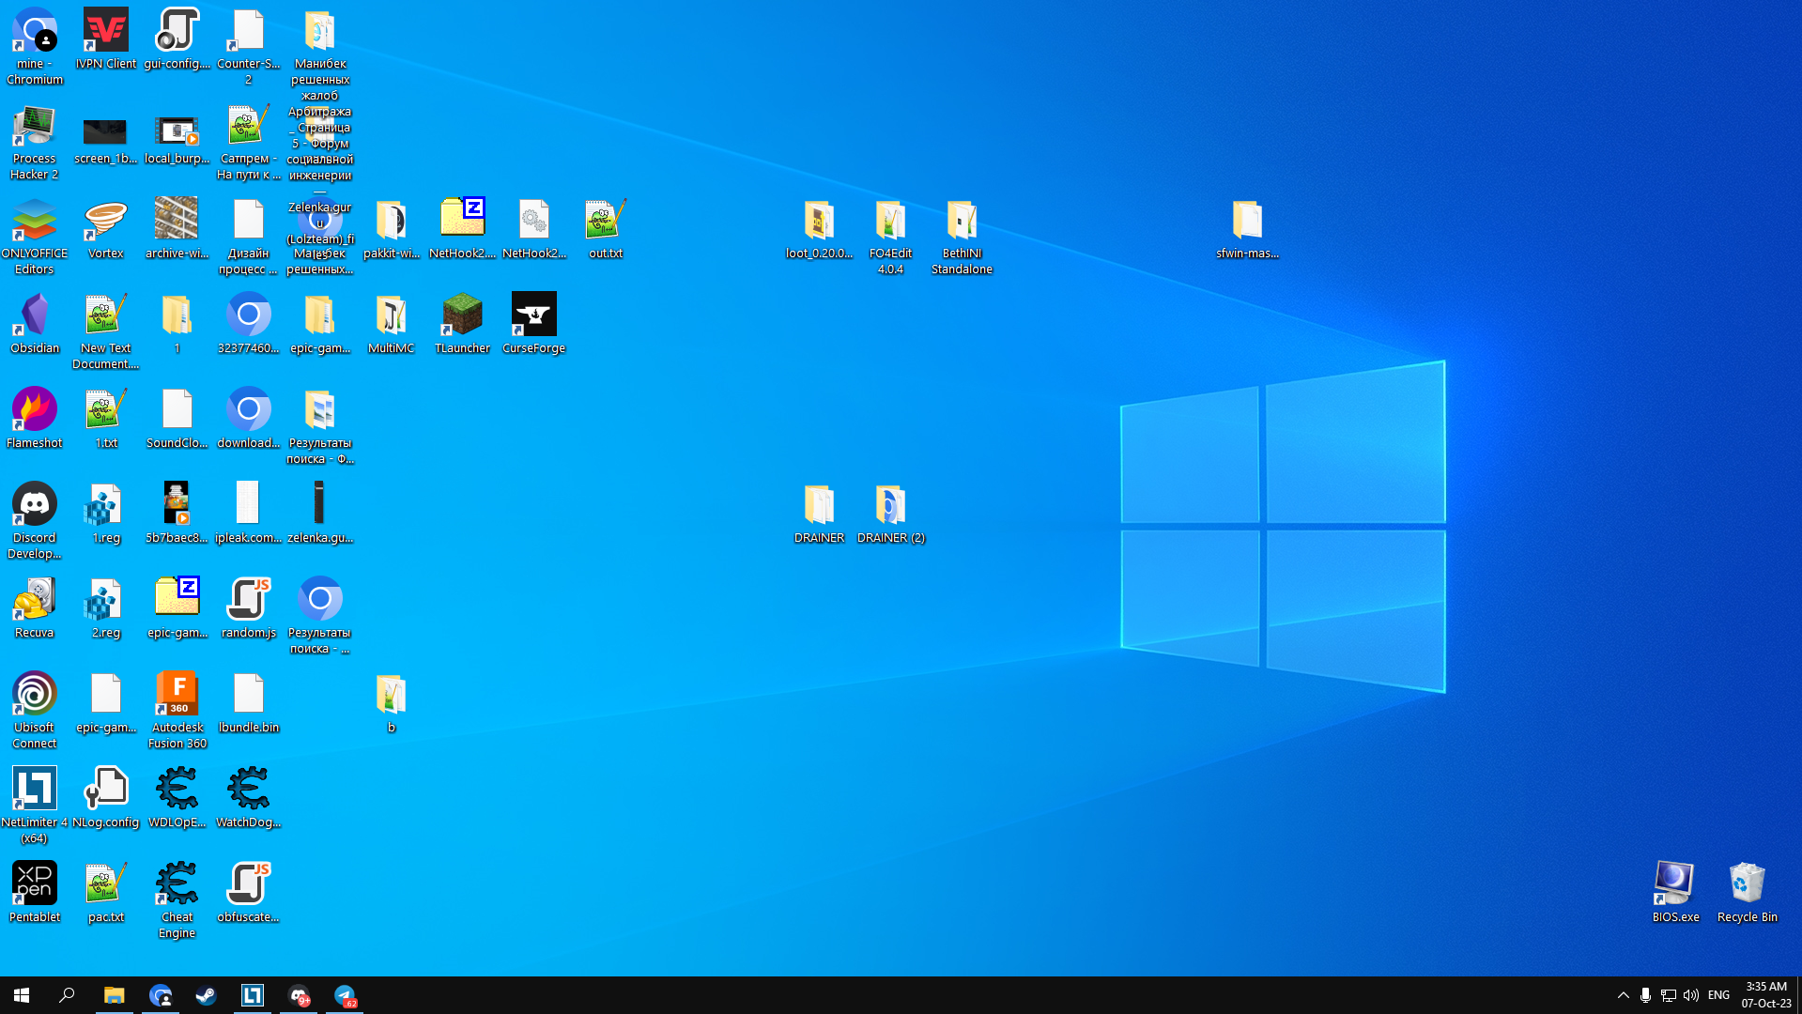Viewport: 1802px width, 1014px height.
Task: Select the ipleak.com... file
Action: [248, 515]
